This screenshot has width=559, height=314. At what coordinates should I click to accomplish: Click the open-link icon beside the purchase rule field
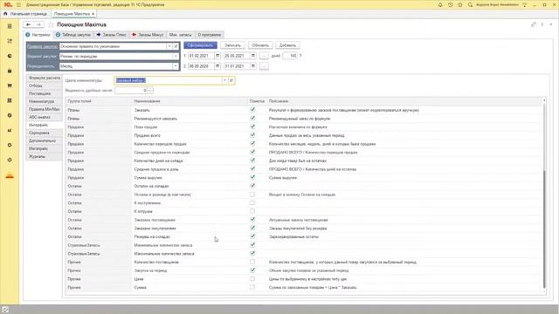coord(176,46)
